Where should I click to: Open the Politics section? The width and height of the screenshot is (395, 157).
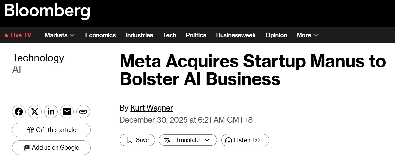196,35
